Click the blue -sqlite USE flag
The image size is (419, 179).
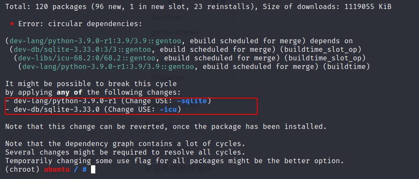pos(192,101)
